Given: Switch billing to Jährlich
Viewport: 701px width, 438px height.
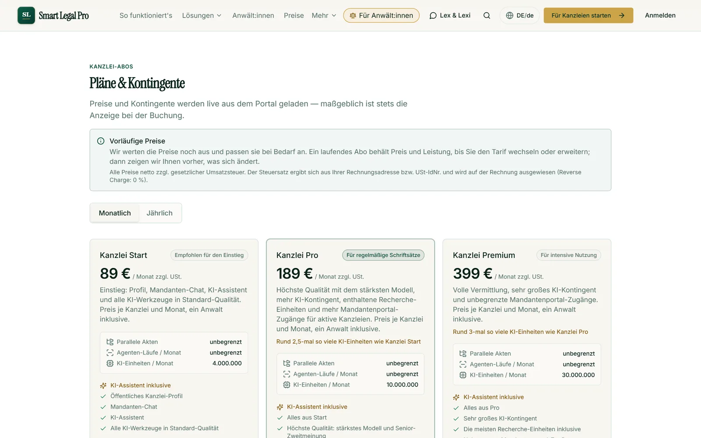Looking at the screenshot, I should click(159, 213).
